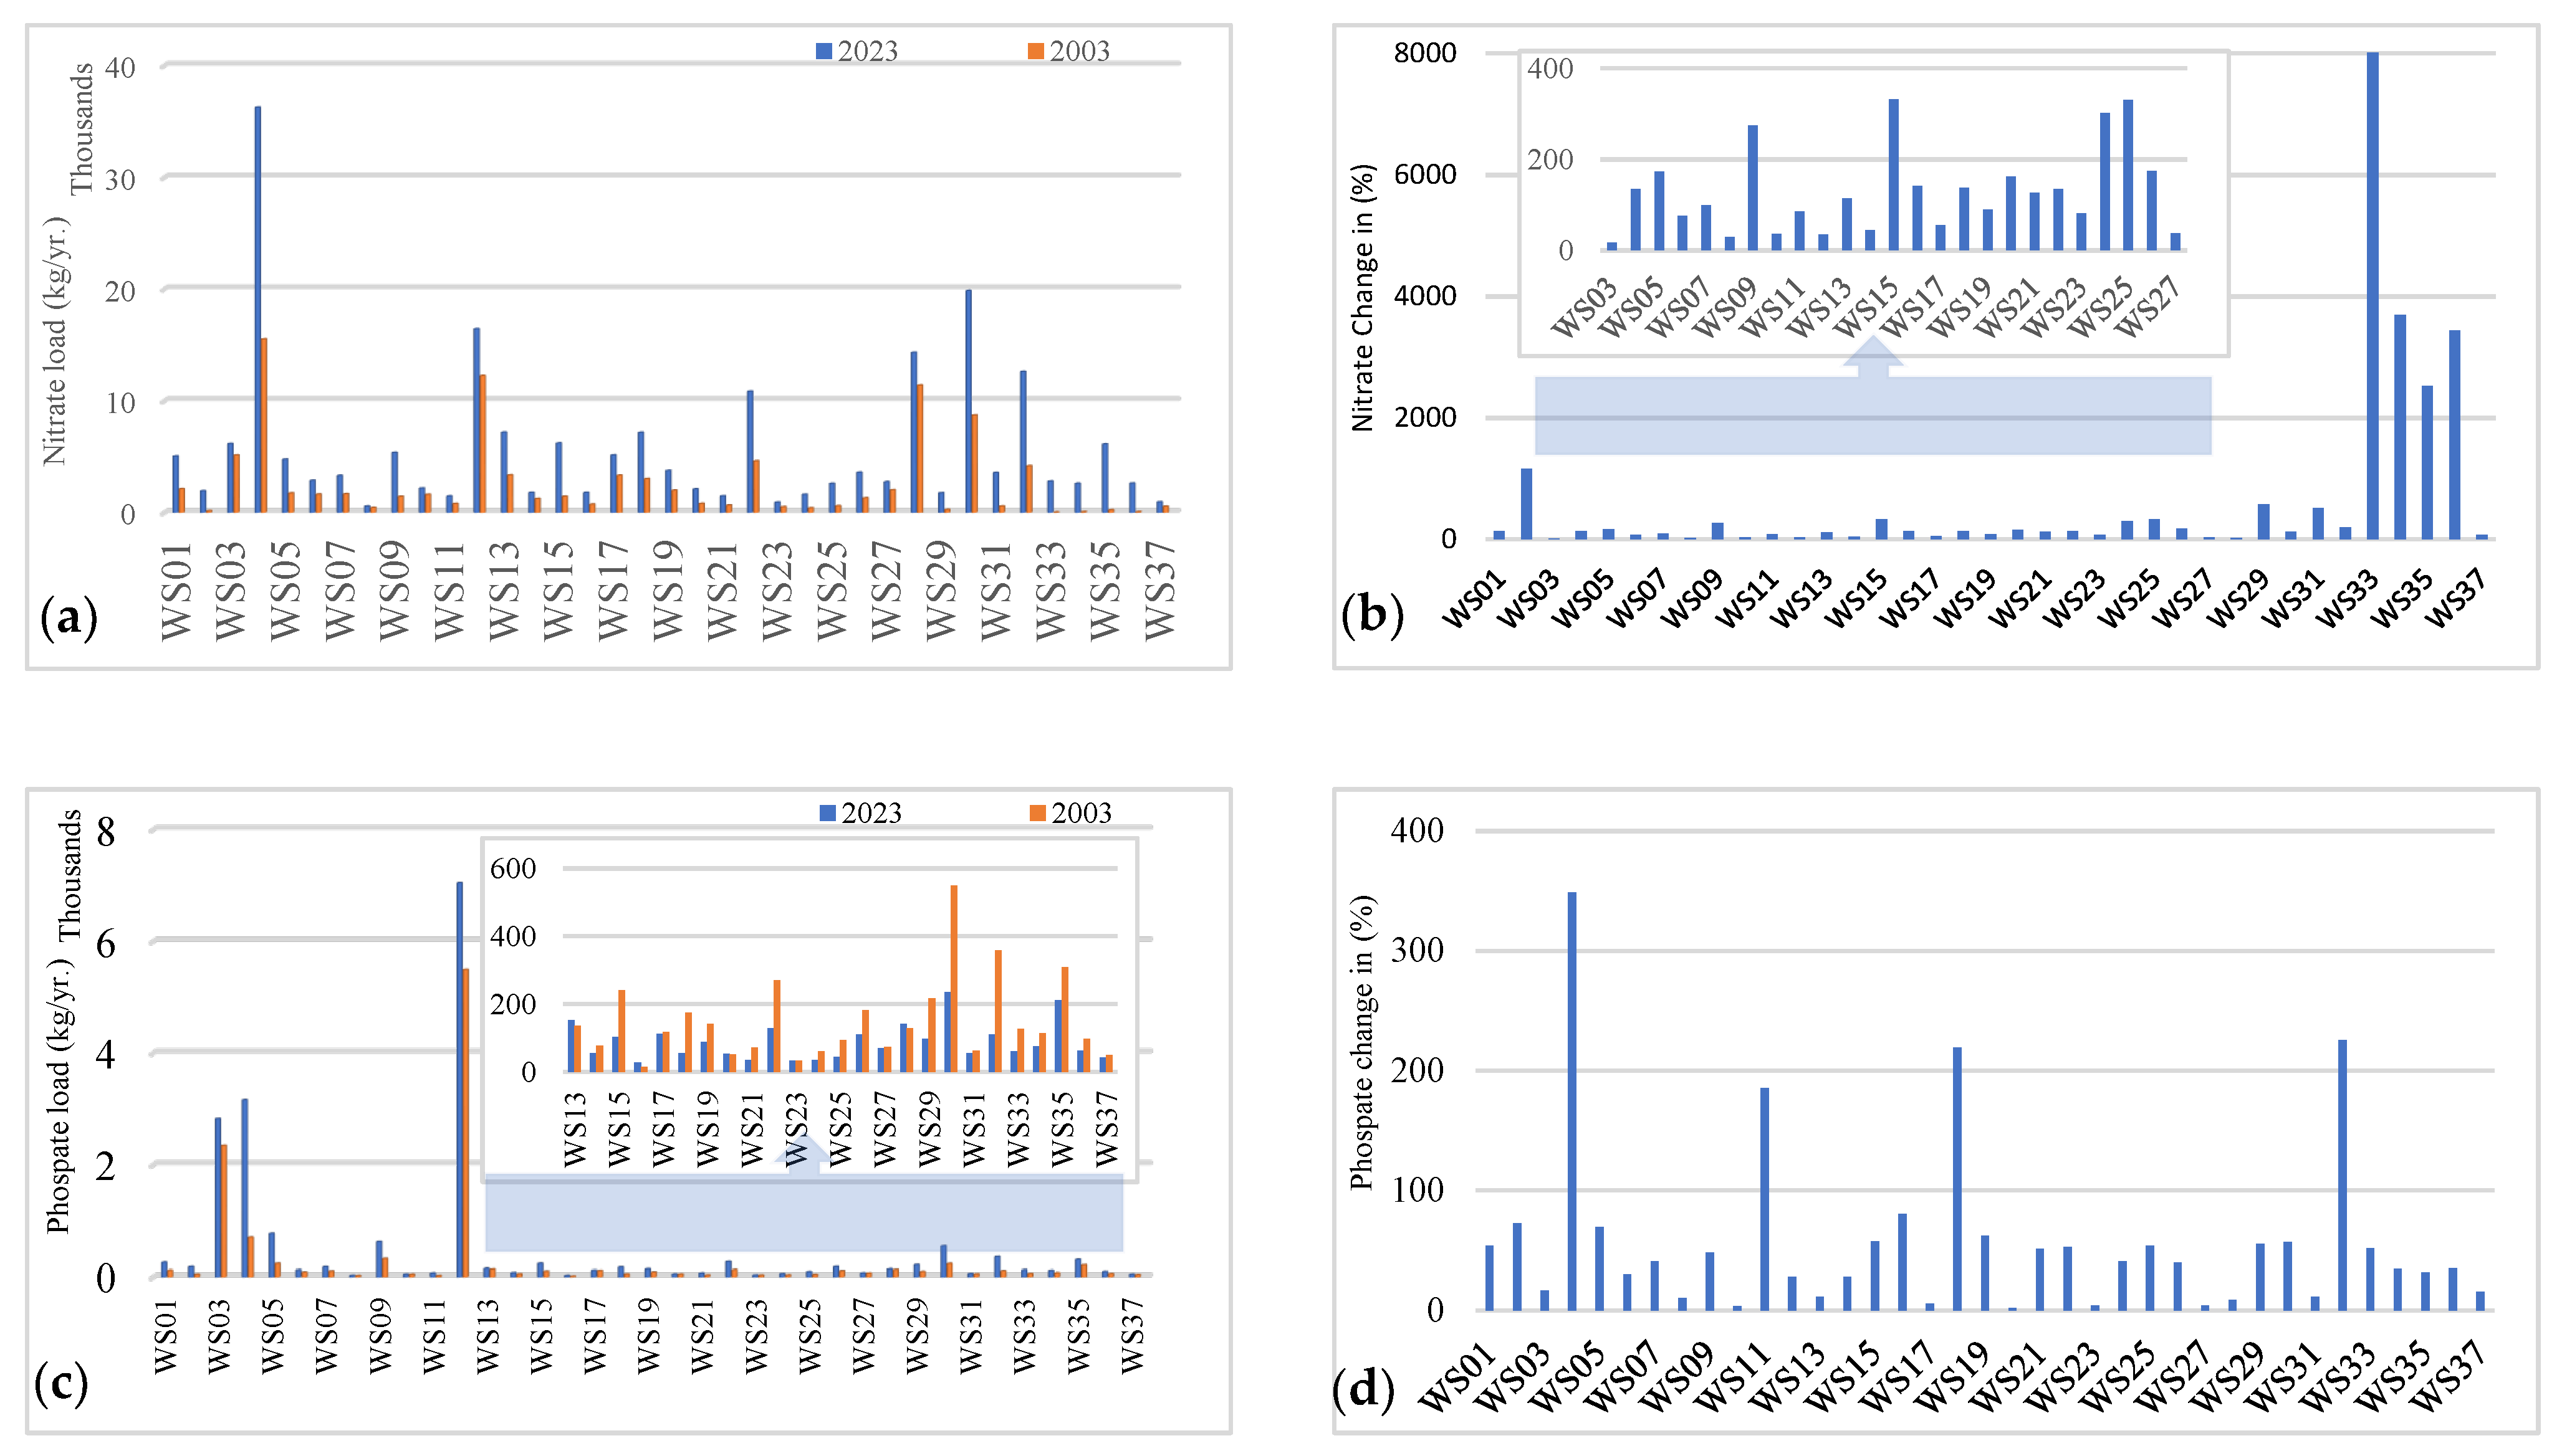
Task: Click the '10' y-axis tick in panel (a)
Action: [x=120, y=403]
